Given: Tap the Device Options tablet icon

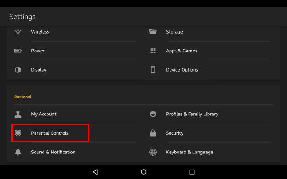Looking at the screenshot, I should coord(153,70).
